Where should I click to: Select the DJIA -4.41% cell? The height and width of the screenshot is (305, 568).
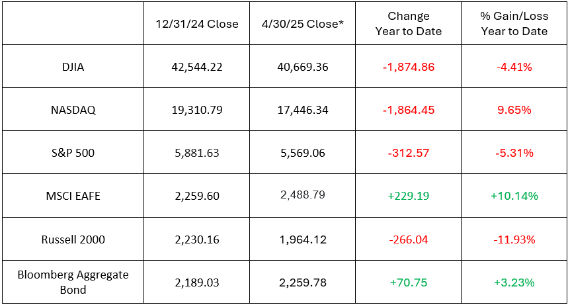pos(514,67)
